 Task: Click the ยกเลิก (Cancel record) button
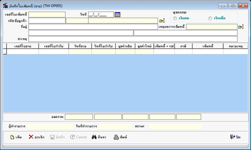(36, 137)
